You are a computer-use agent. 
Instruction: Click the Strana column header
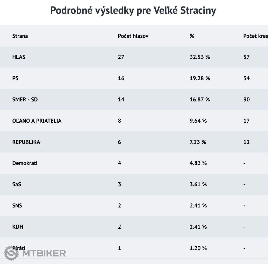pyautogui.click(x=20, y=36)
